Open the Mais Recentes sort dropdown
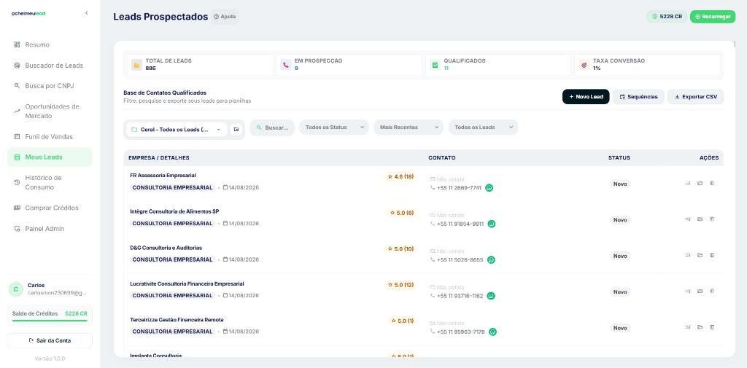747x368 pixels. pos(409,128)
